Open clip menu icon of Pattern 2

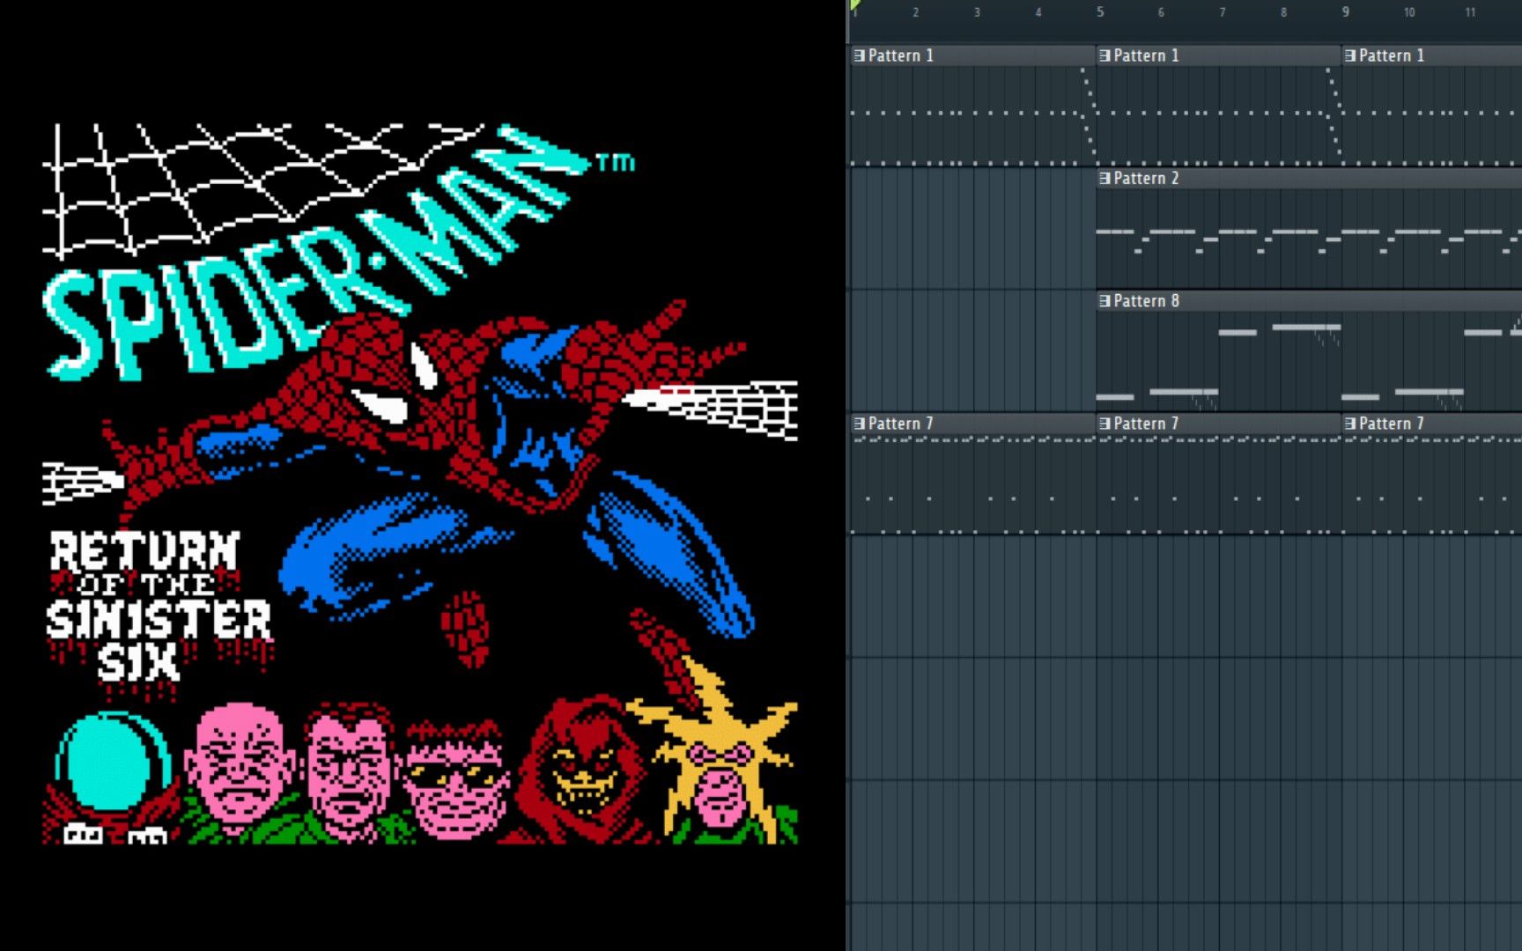[x=1105, y=178]
